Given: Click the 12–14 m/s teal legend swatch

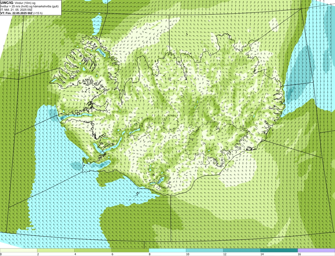Looking at the screenshot, I should point(242,251).
